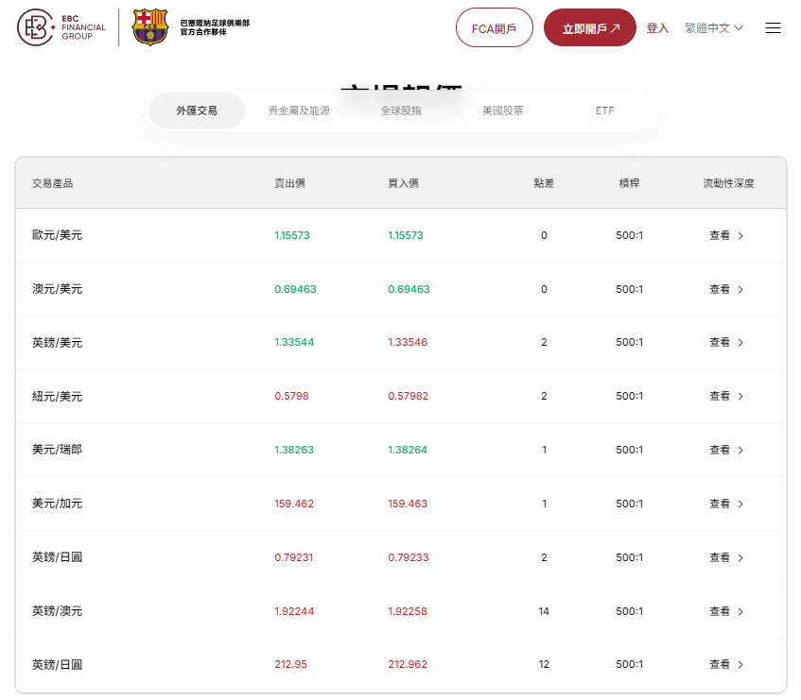Select the 外匯交易 tab
Image resolution: width=801 pixels, height=700 pixels.
(197, 111)
